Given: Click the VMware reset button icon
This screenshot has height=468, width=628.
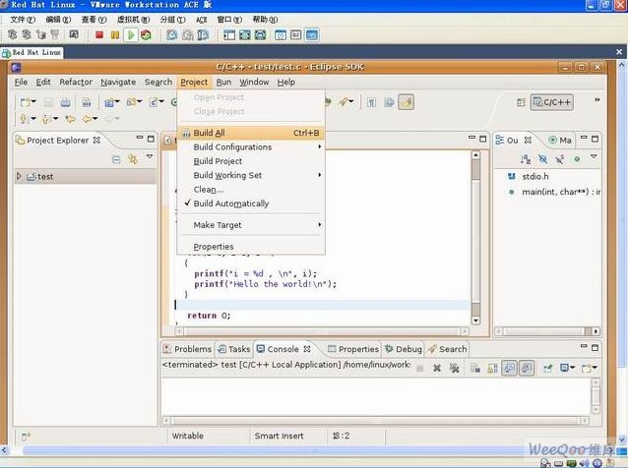Looking at the screenshot, I should tap(147, 35).
